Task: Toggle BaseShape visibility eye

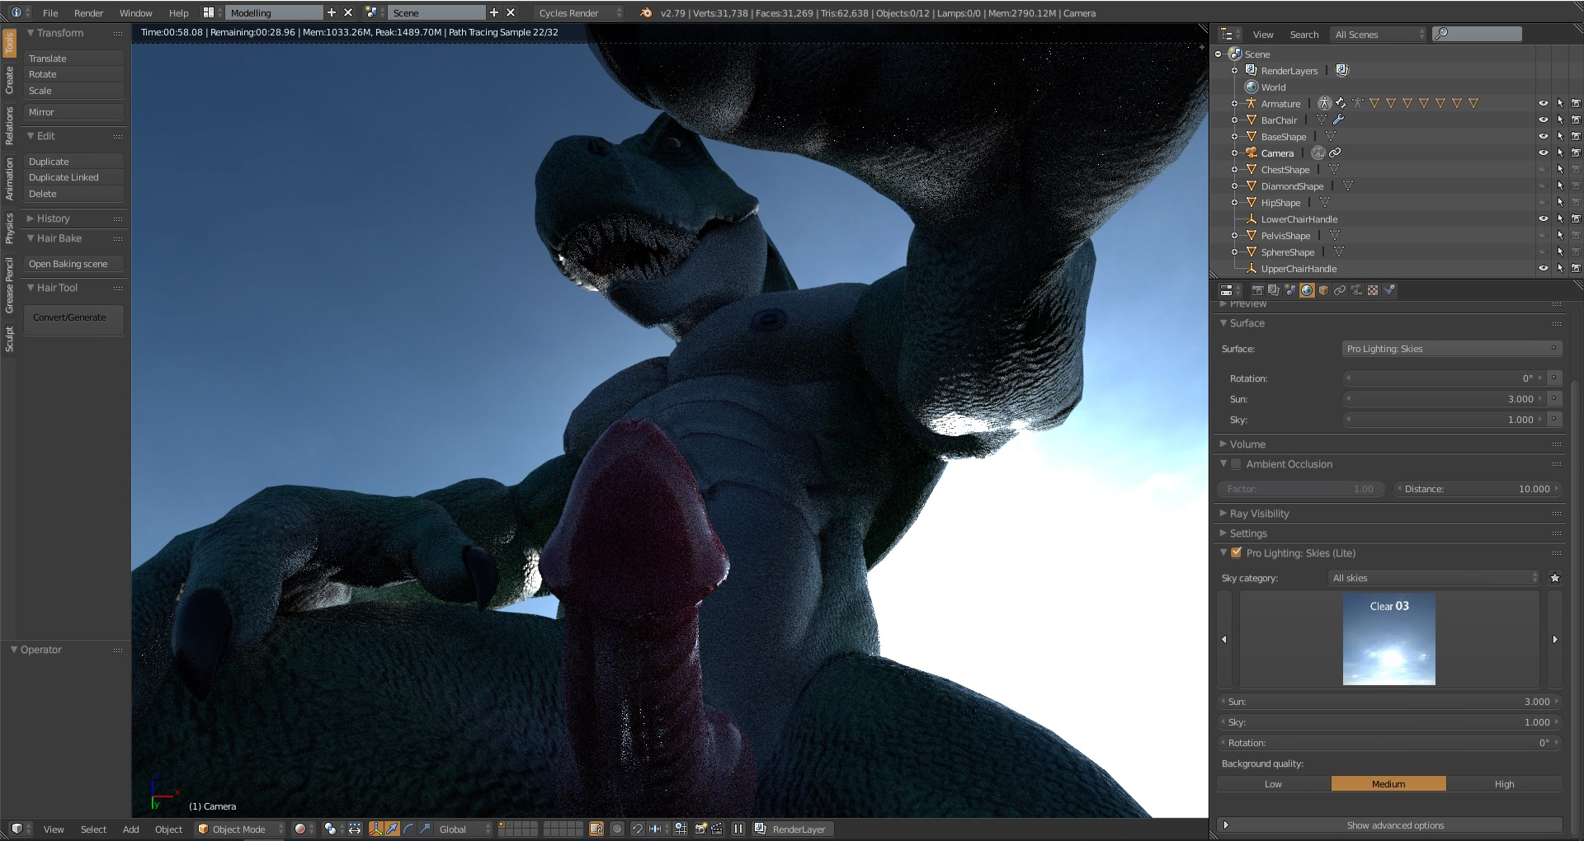Action: coord(1543,136)
